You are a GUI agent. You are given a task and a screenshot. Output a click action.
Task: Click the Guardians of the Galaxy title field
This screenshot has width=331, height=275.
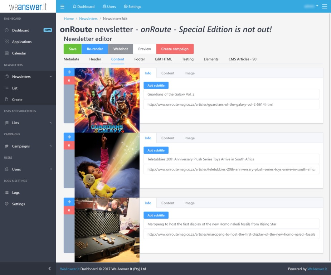pyautogui.click(x=231, y=94)
